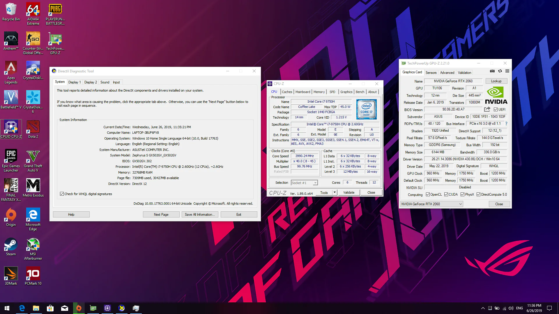Select the Microsoft Edge desktop shortcut
This screenshot has height=314, width=559.
[33, 220]
